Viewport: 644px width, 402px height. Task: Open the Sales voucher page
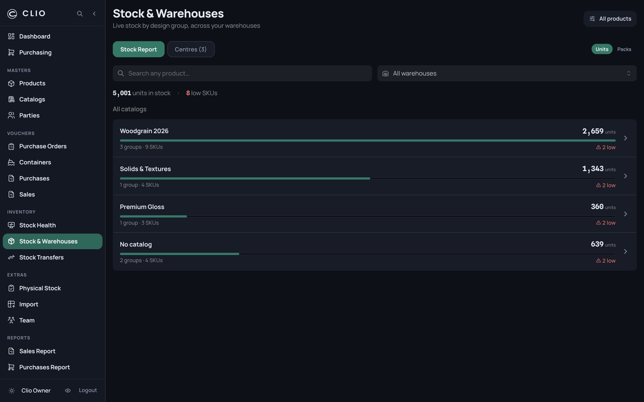[x=53, y=195]
